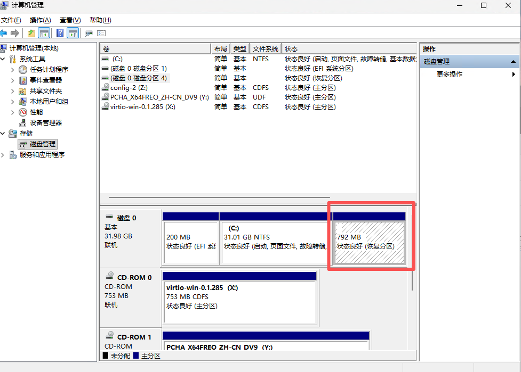Collapse the System Tools (系统工具) node
Image resolution: width=521 pixels, height=372 pixels.
[4, 59]
